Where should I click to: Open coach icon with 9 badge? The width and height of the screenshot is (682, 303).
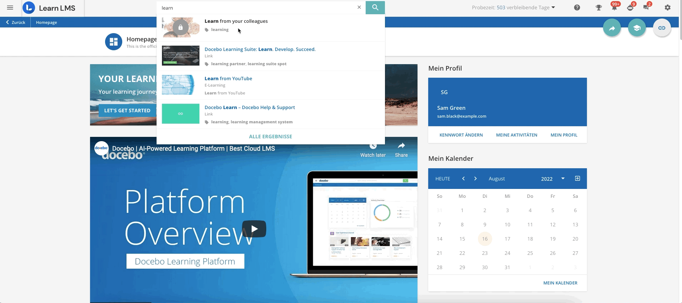click(x=631, y=7)
